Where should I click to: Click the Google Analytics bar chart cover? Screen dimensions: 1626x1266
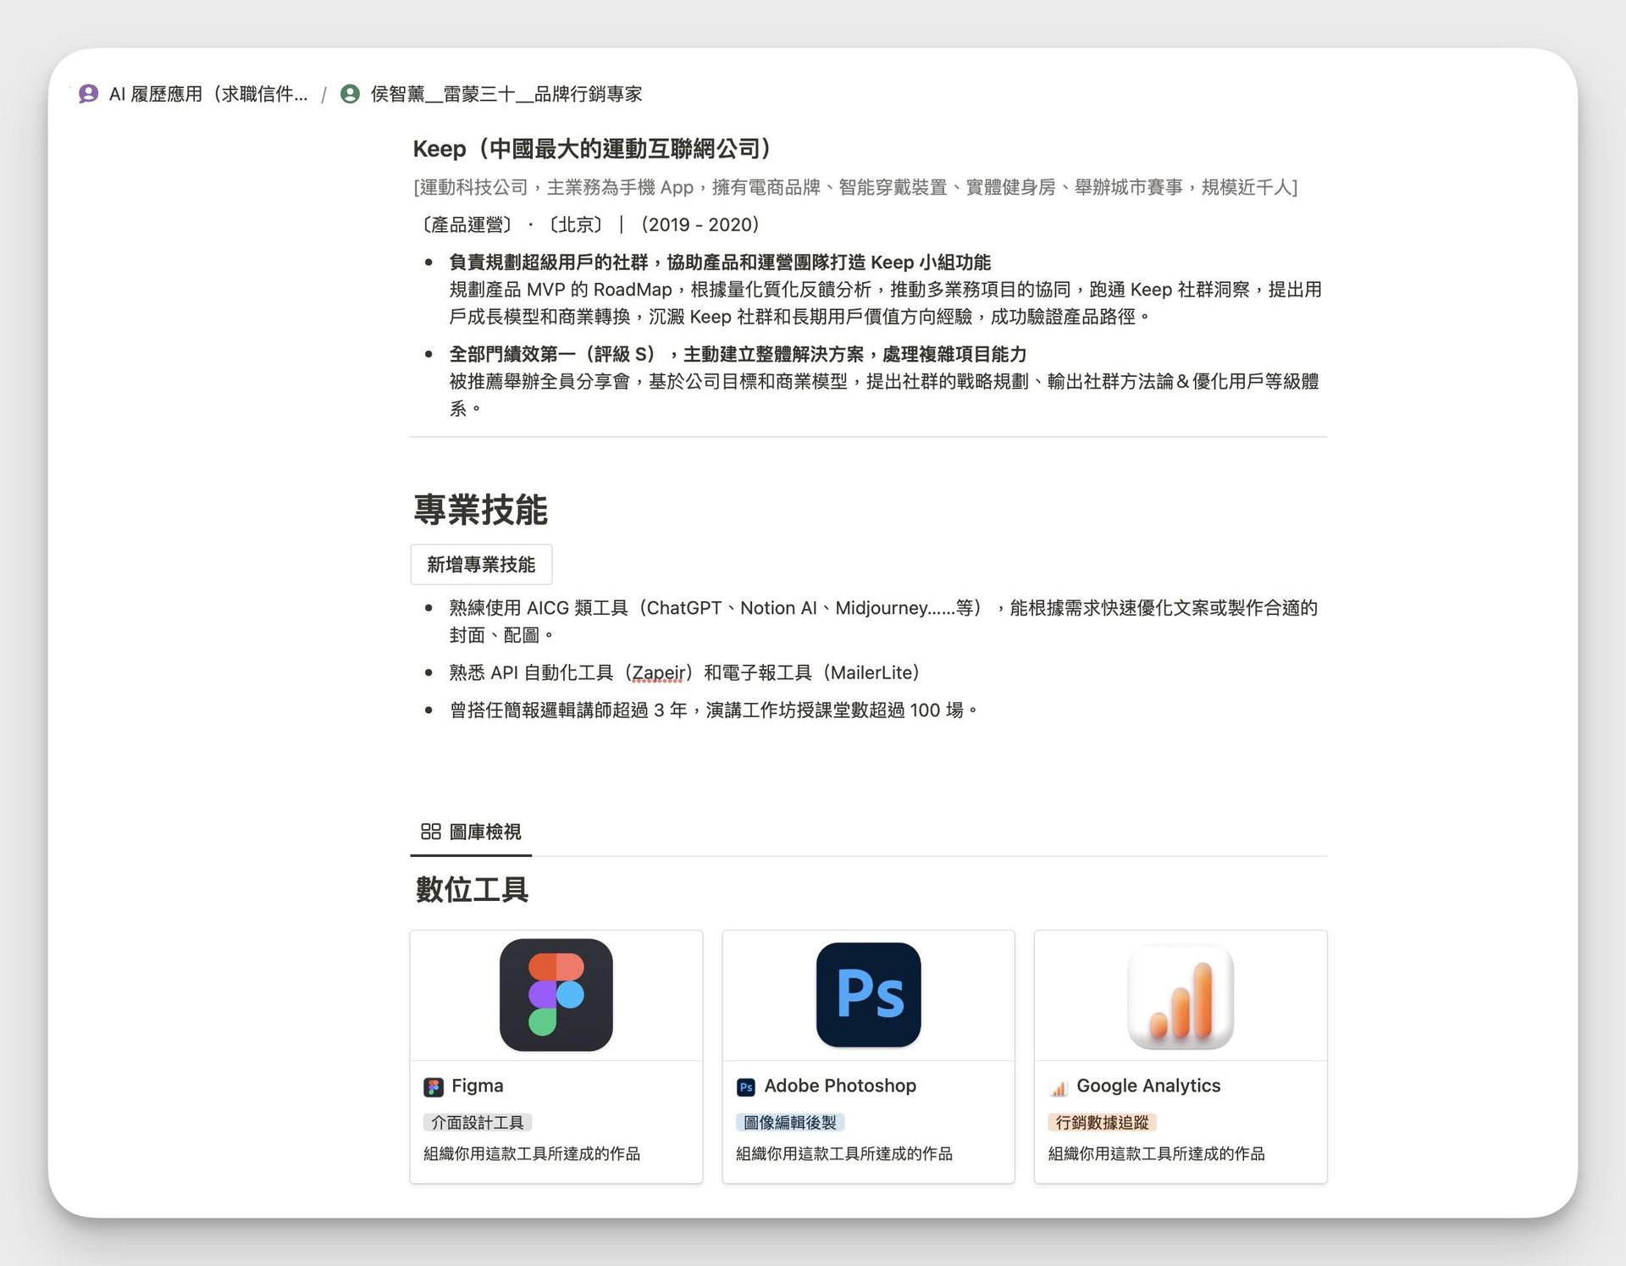click(x=1181, y=995)
